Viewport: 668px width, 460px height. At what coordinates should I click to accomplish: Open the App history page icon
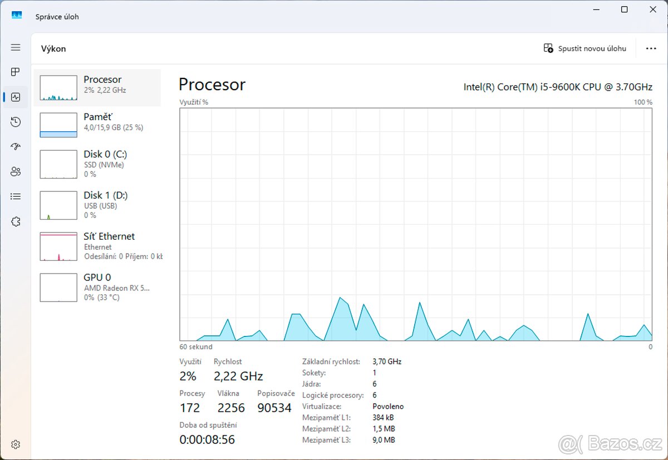point(16,122)
